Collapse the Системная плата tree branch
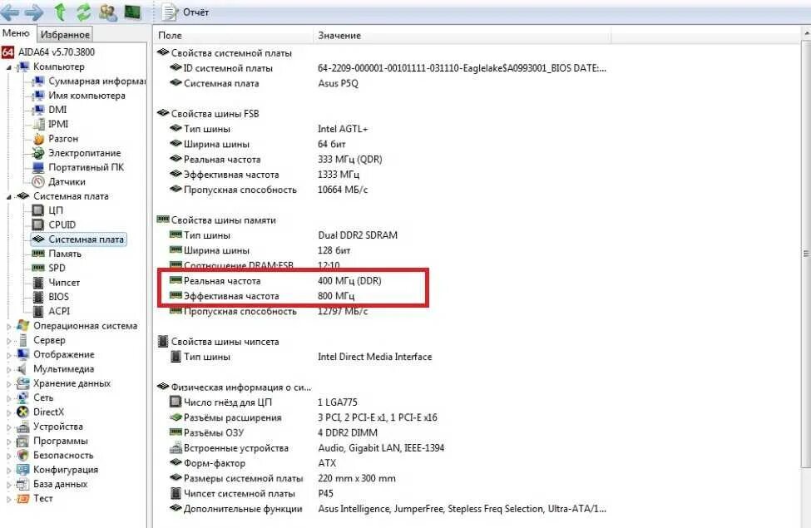The image size is (811, 528). (x=9, y=196)
